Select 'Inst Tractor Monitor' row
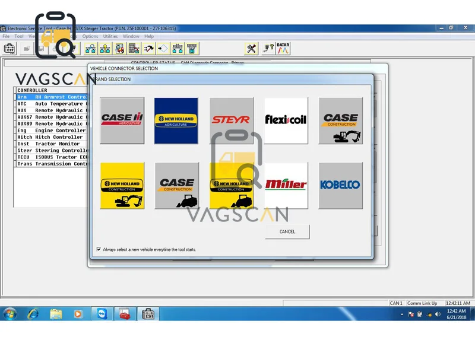Viewport: 475px width, 356px height. pos(52,144)
